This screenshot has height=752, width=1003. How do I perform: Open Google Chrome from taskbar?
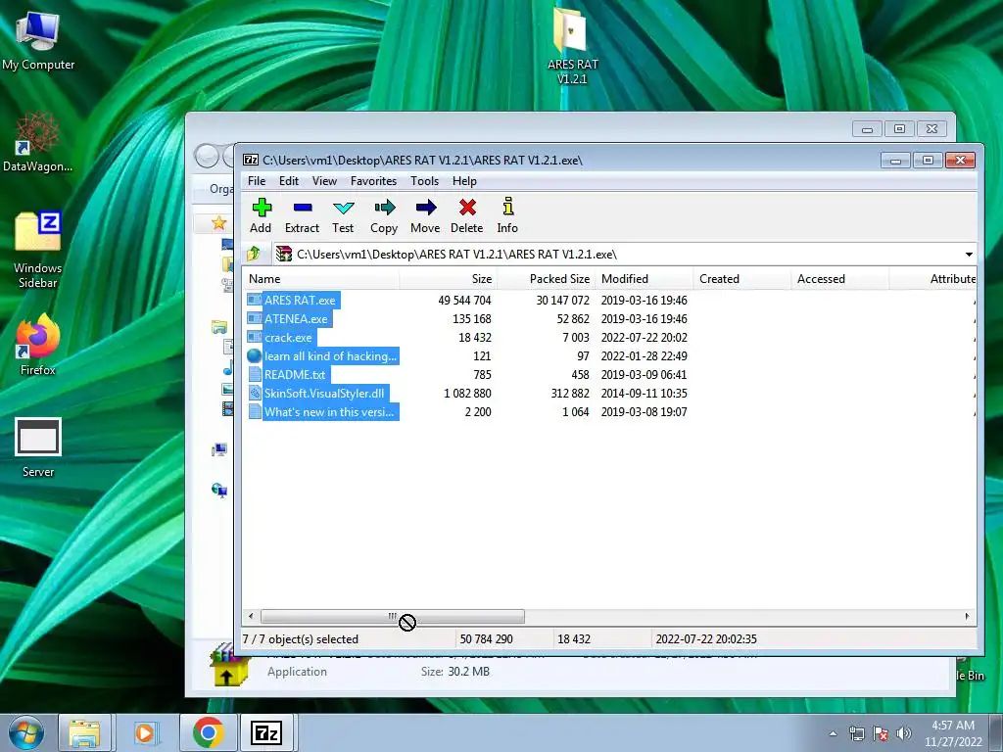click(208, 732)
